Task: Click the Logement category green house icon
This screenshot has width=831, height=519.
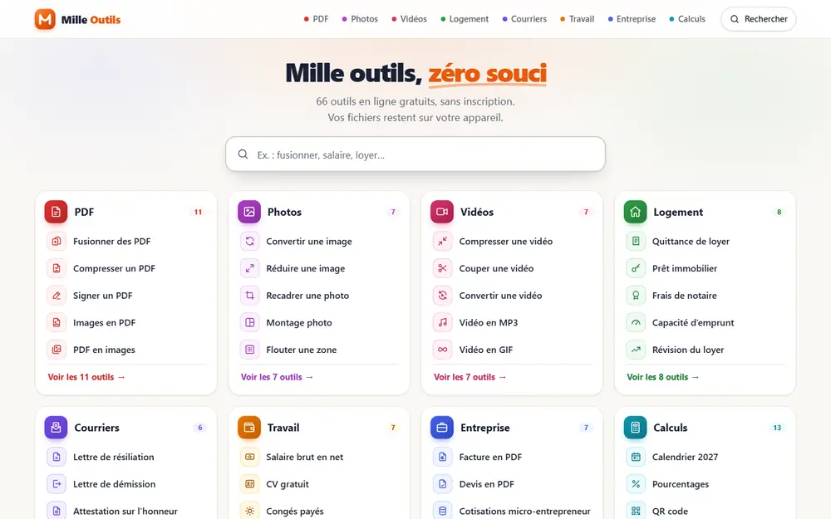Action: [635, 212]
